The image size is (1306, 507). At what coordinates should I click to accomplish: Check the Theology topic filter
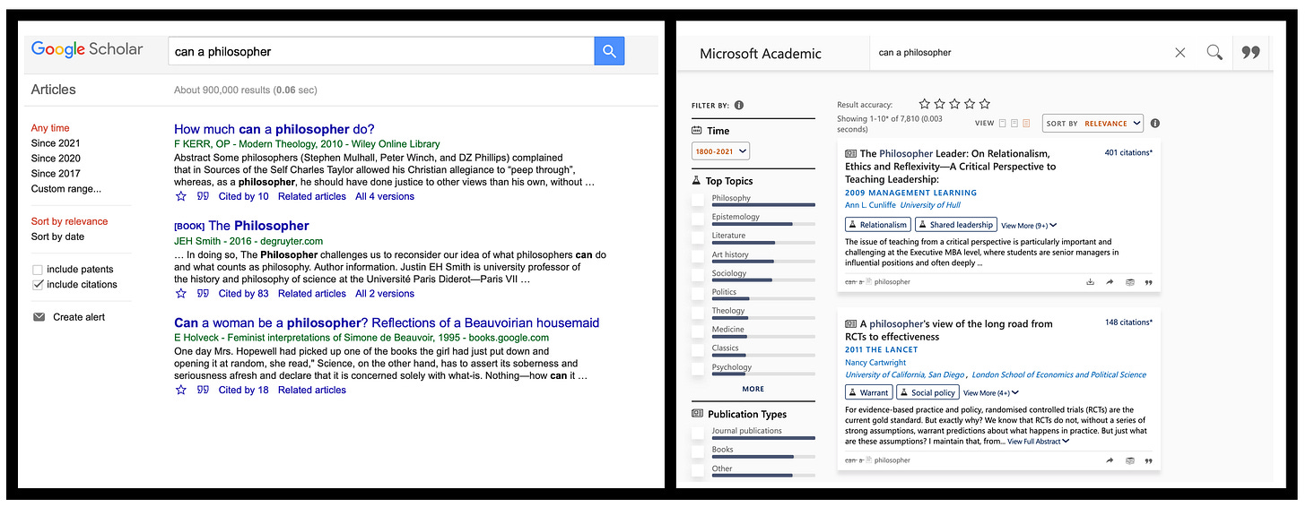coord(698,313)
